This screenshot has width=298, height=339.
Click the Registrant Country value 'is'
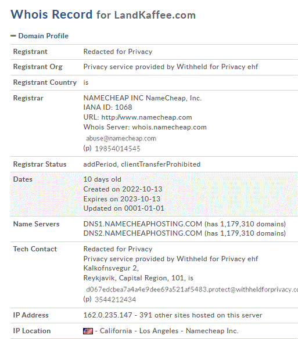pos(86,82)
